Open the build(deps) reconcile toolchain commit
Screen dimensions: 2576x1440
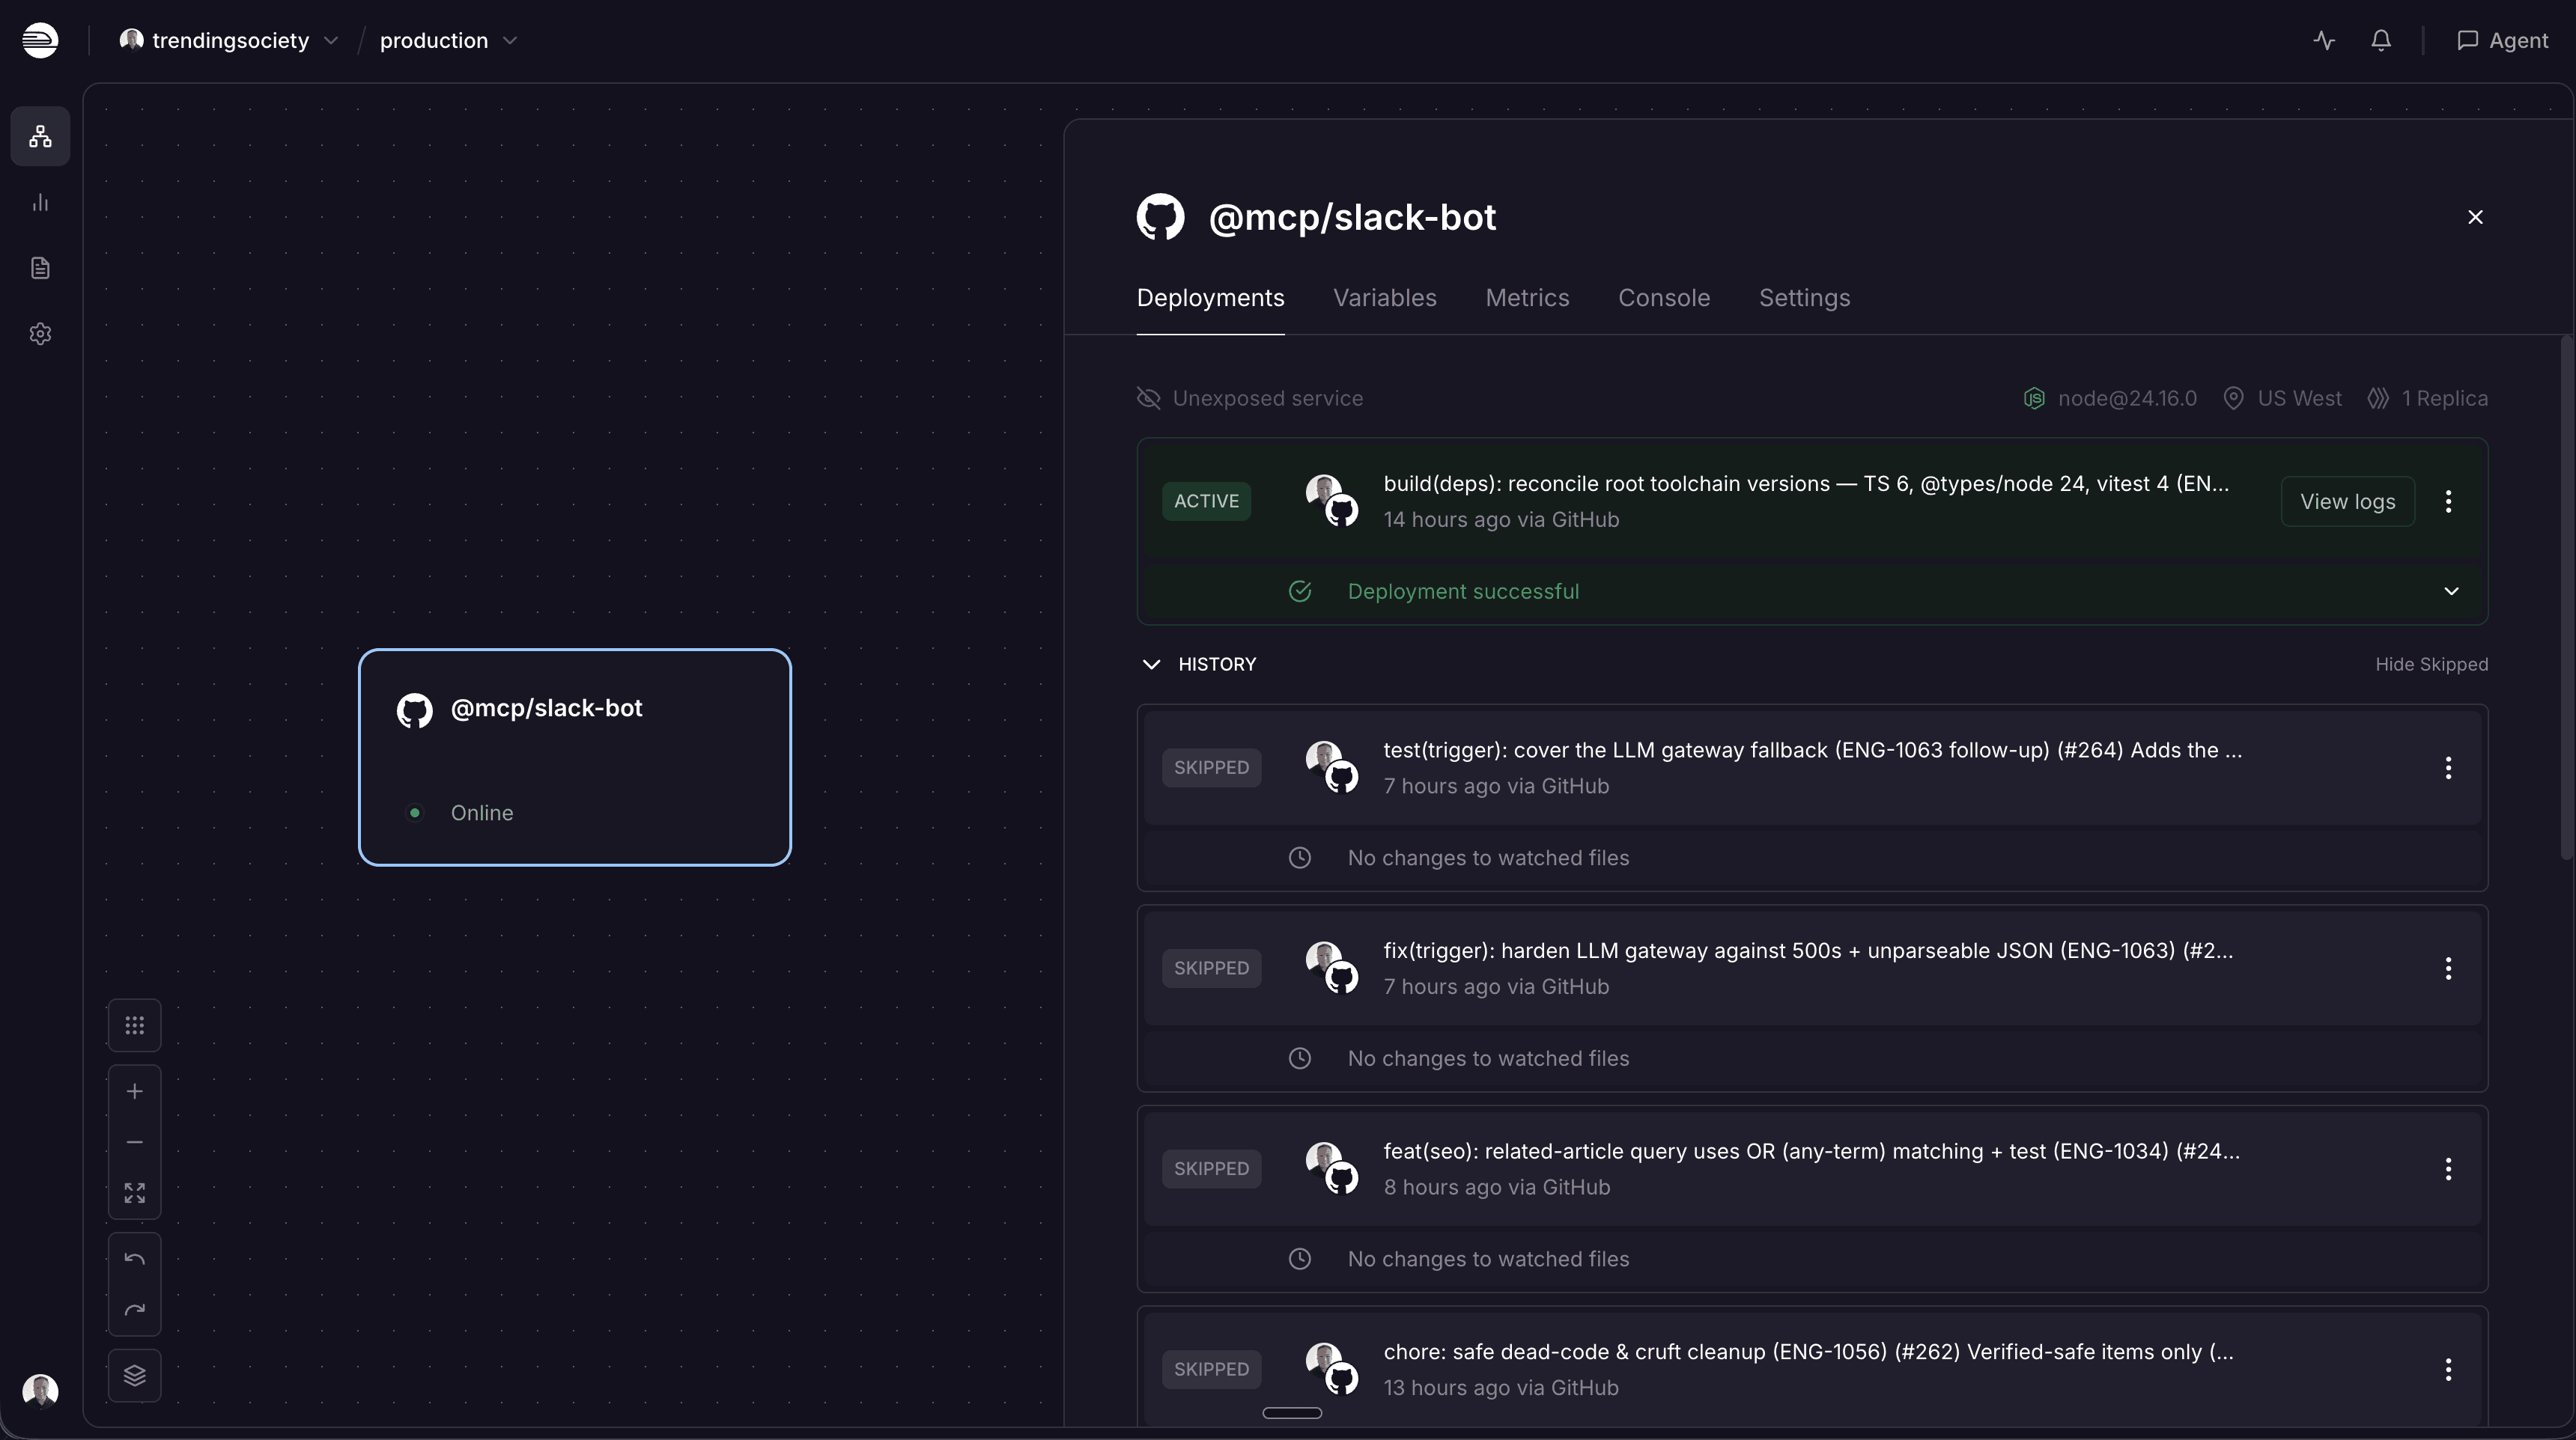click(x=1806, y=483)
